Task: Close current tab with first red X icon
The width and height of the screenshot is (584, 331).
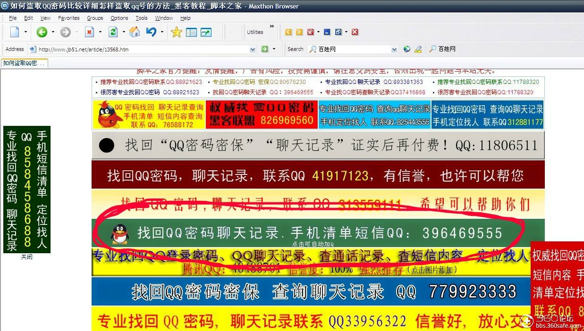Action: coord(310,32)
